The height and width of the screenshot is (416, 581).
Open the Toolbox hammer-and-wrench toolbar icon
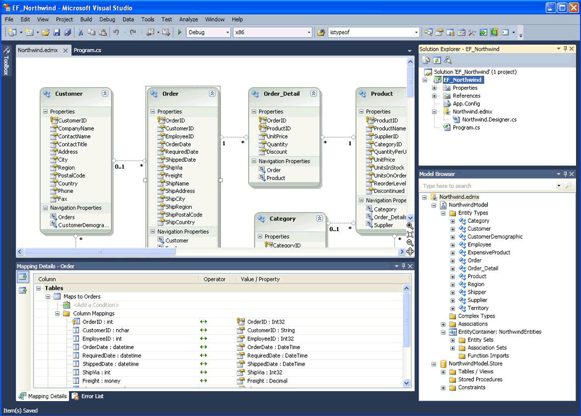(472, 33)
